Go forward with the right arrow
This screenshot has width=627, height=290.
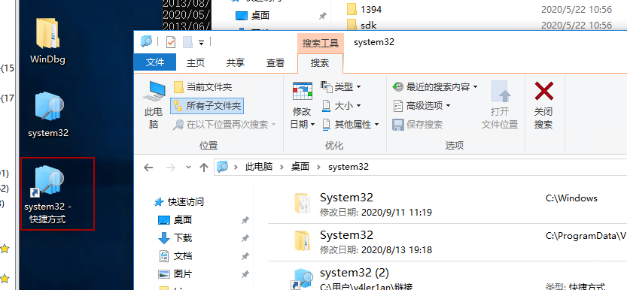pyautogui.click(x=171, y=168)
